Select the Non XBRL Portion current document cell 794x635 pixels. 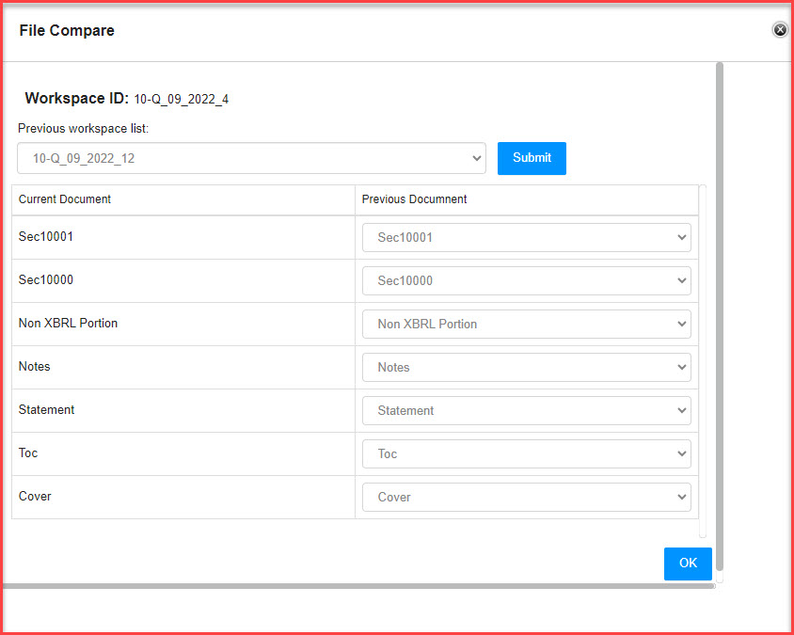coord(183,324)
